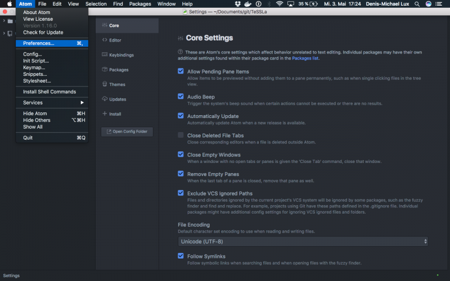Click the 1Password circular menu bar icon
The height and width of the screenshot is (281, 450).
pos(259,4)
